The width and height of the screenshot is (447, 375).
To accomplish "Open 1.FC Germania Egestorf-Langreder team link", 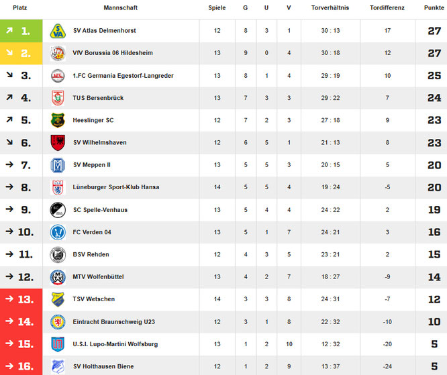I will pyautogui.click(x=123, y=76).
